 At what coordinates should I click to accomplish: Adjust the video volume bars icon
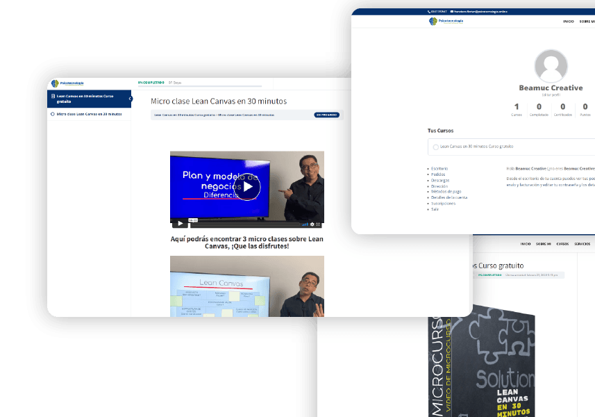coord(305,224)
